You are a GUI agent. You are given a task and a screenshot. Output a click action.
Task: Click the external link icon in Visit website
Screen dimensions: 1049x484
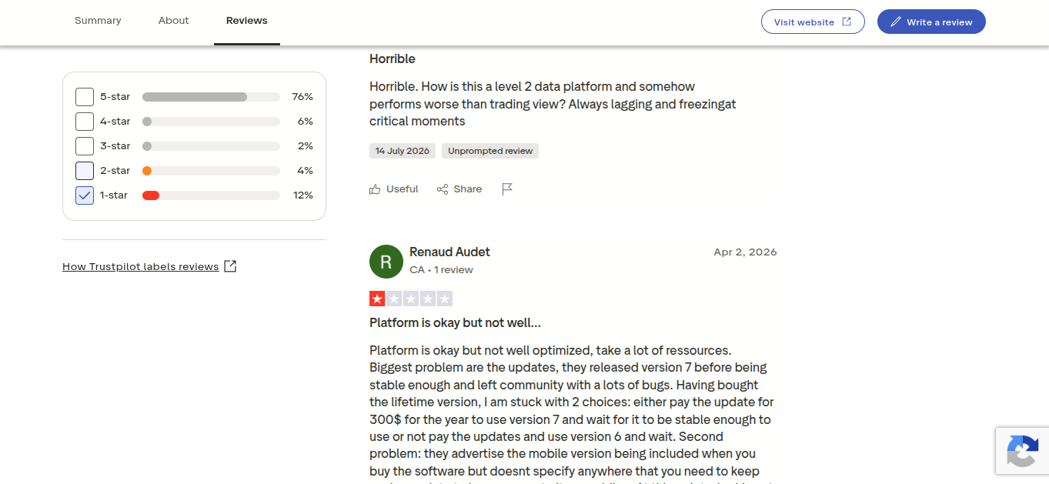pos(847,22)
